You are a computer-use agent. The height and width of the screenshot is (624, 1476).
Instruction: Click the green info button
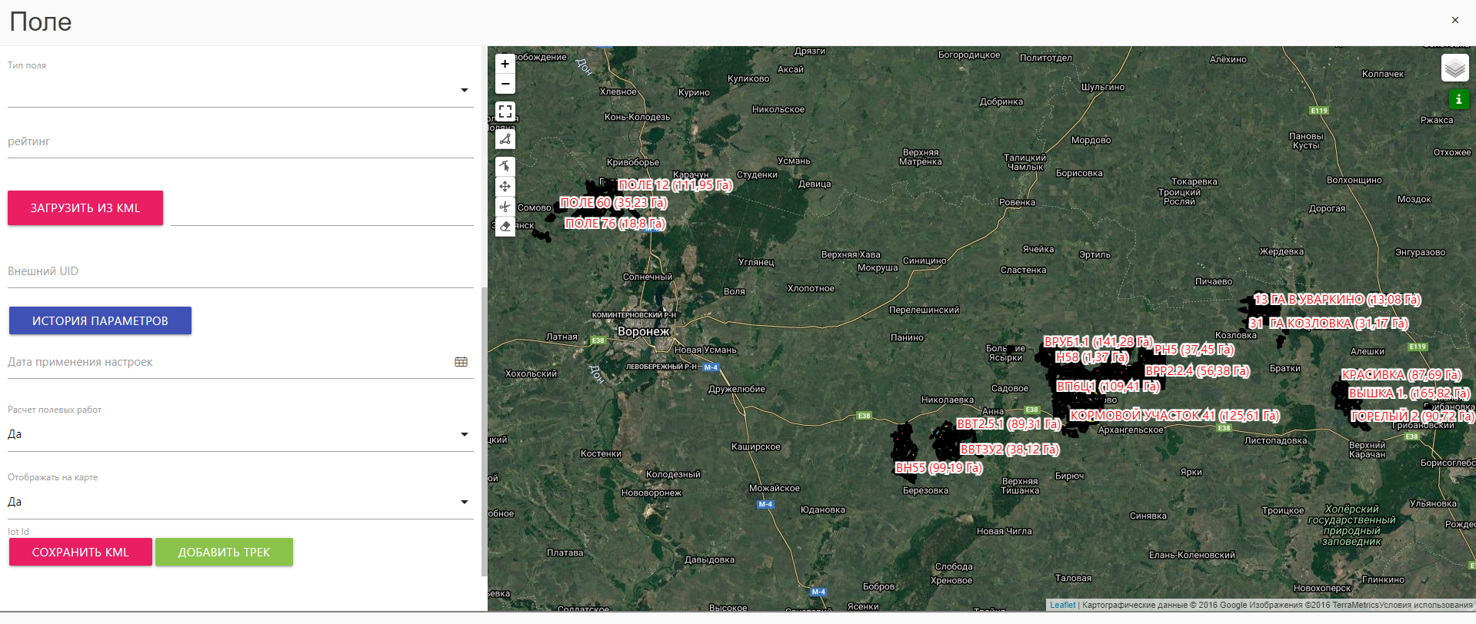[1458, 99]
